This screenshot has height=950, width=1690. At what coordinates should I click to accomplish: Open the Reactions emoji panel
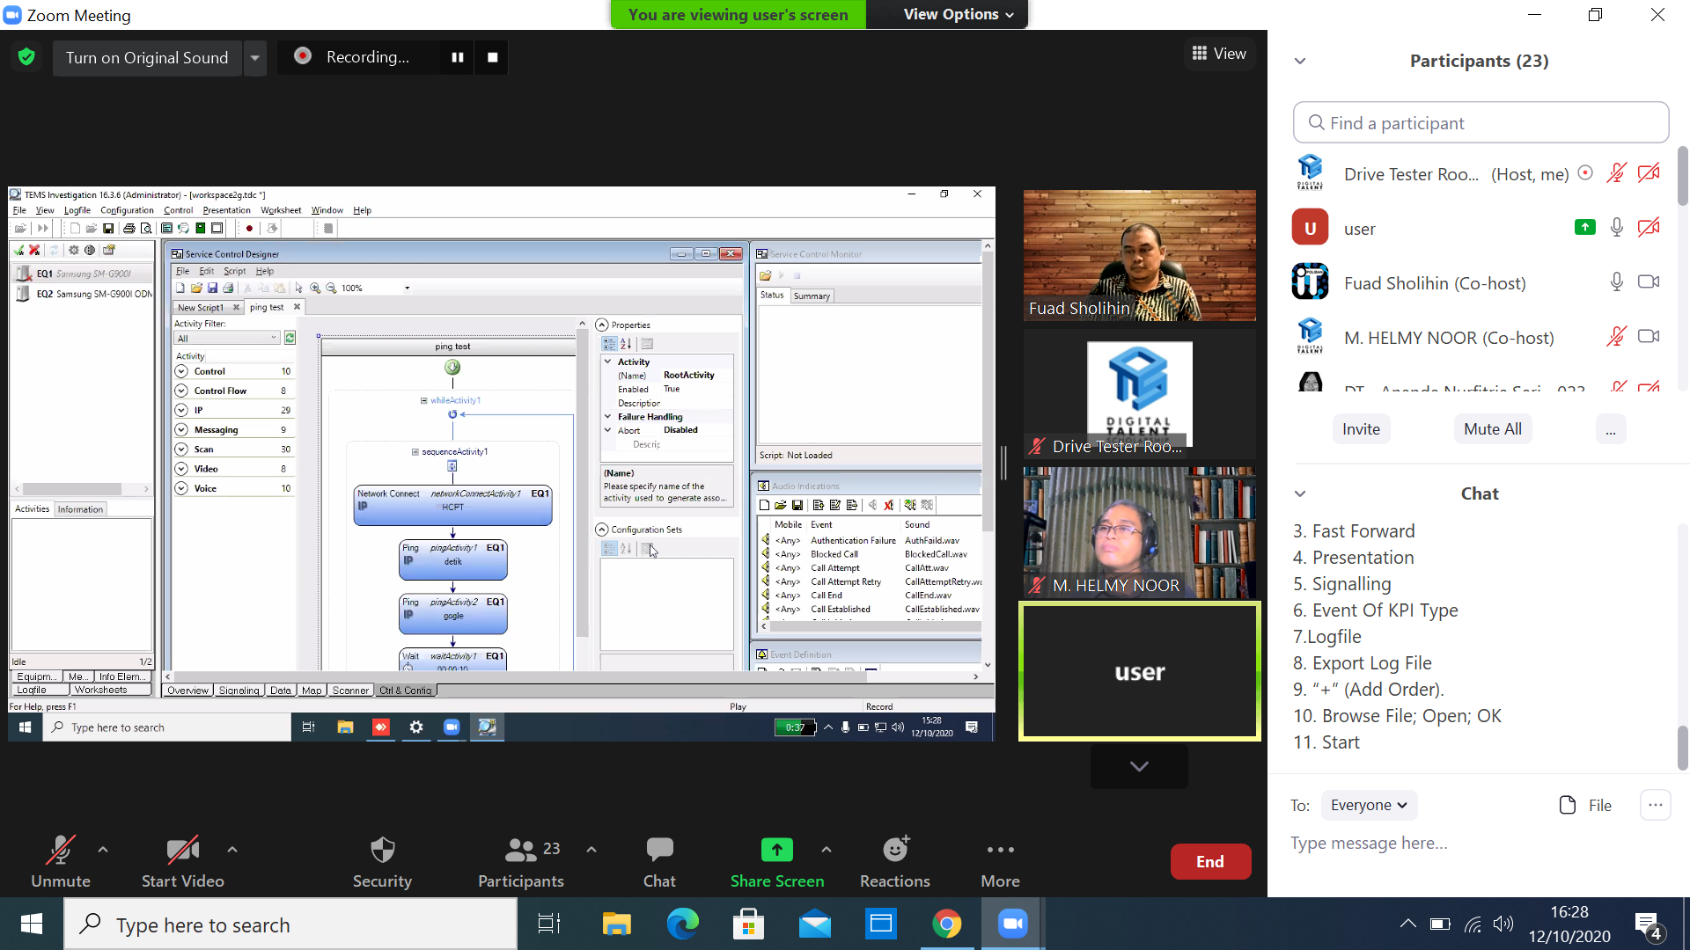coord(895,850)
